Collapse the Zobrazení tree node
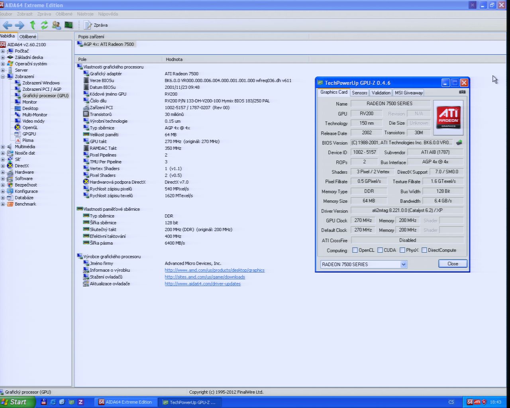Image resolution: width=510 pixels, height=408 pixels. tap(3, 76)
